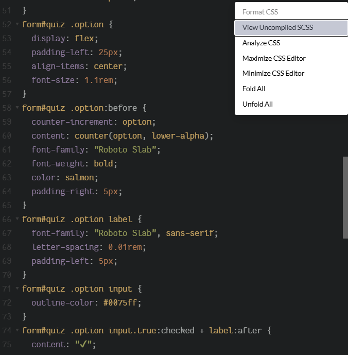The image size is (348, 355).
Task: Click the lower-alpha counter argument
Action: 178,136
